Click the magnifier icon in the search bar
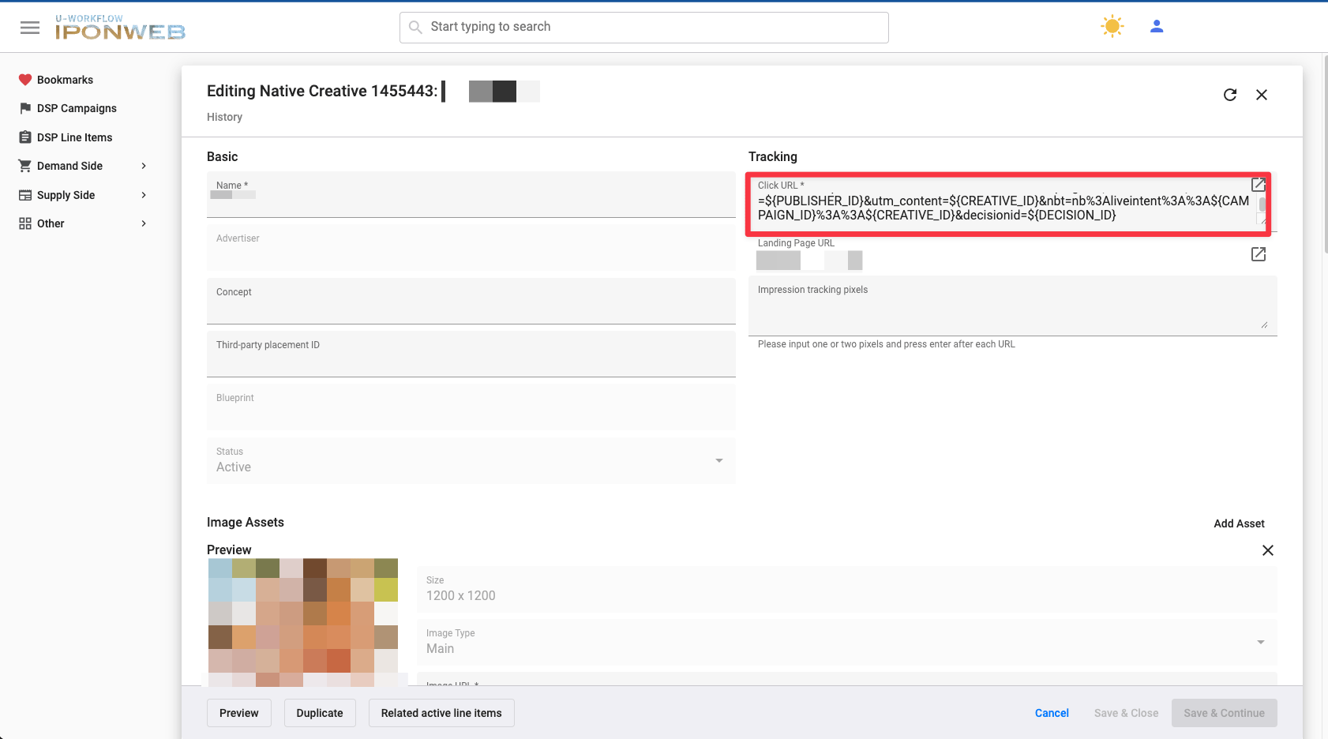Screen dimensions: 1328x739 [x=415, y=28]
